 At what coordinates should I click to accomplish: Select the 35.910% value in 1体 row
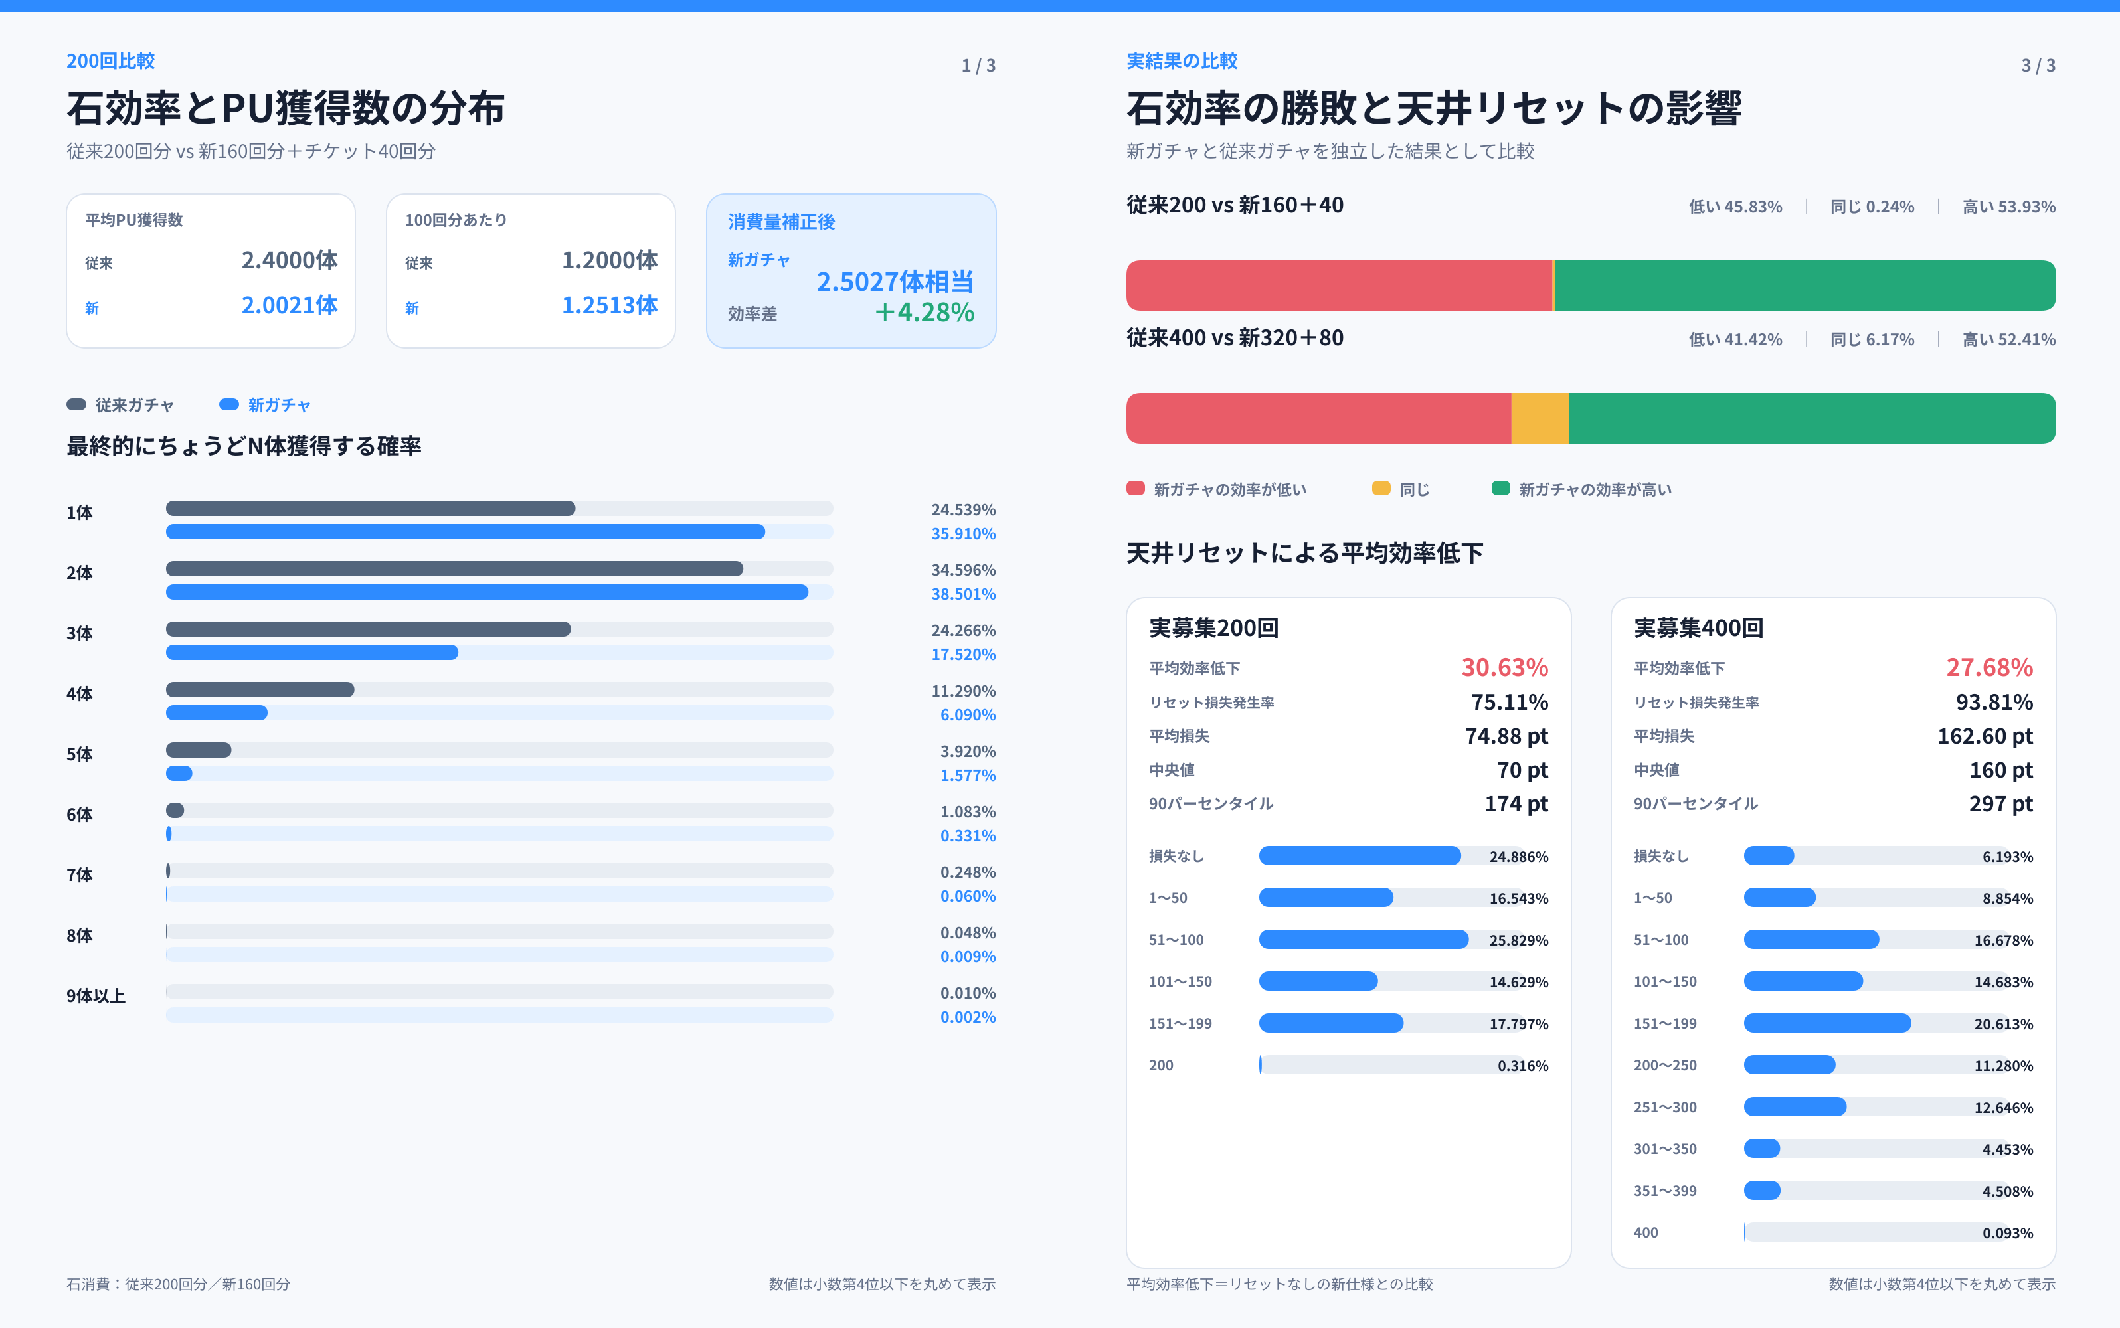pyautogui.click(x=964, y=533)
